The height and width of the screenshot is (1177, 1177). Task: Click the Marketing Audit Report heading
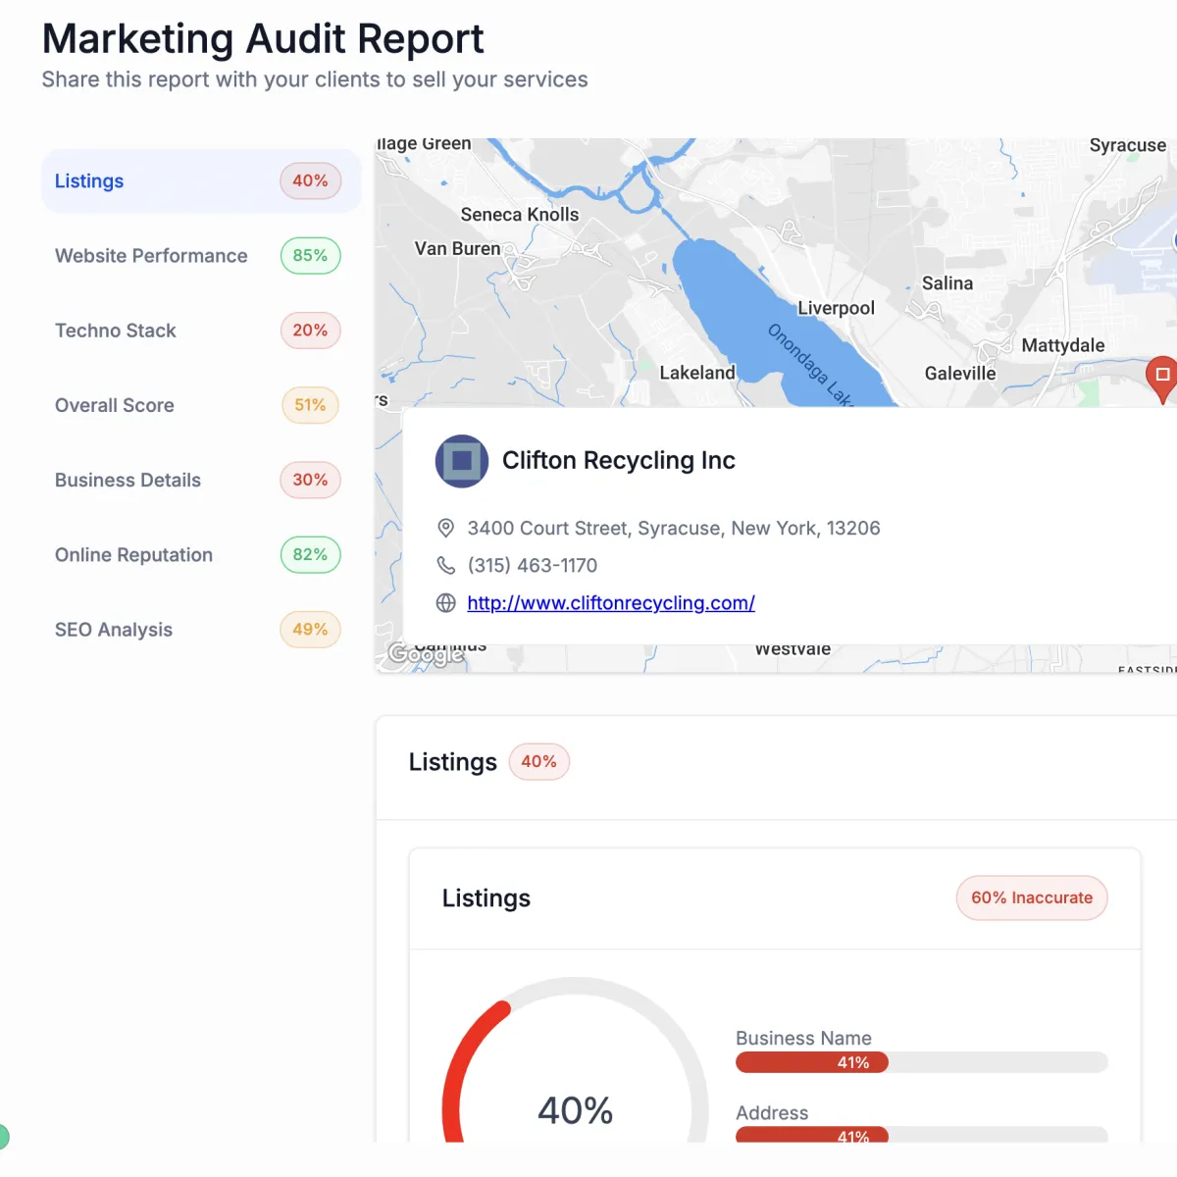point(263,39)
